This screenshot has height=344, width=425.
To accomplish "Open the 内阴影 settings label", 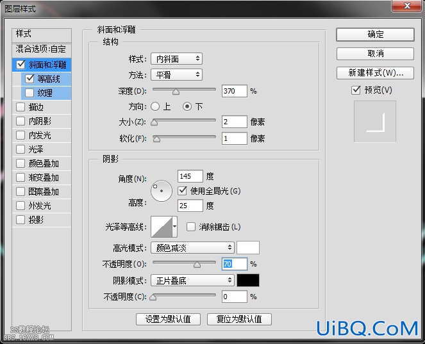I will click(40, 121).
